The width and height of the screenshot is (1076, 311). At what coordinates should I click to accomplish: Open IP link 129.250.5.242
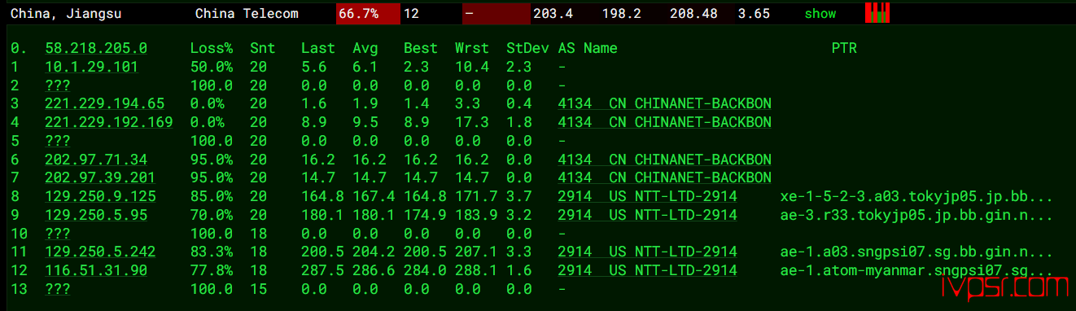point(100,252)
